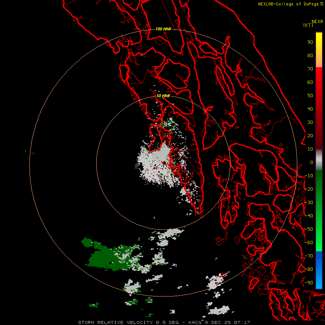Click the STORM RELATIVE VELOCITY product title
This screenshot has width=325, height=325.
(x=115, y=322)
